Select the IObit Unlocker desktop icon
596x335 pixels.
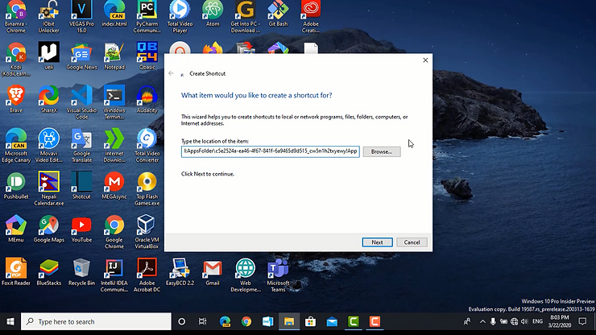pyautogui.click(x=48, y=17)
